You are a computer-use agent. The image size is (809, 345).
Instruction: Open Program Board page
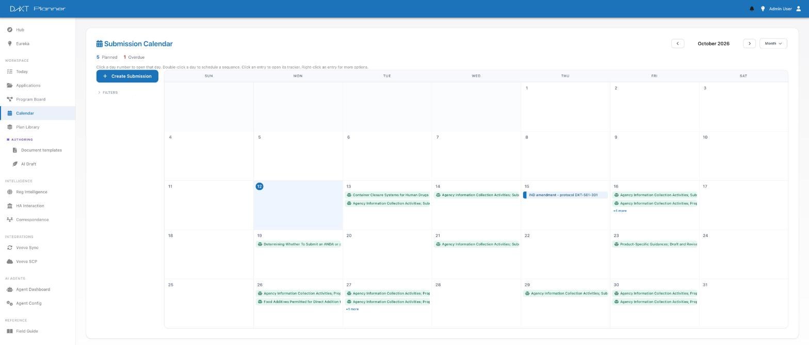(x=38, y=99)
